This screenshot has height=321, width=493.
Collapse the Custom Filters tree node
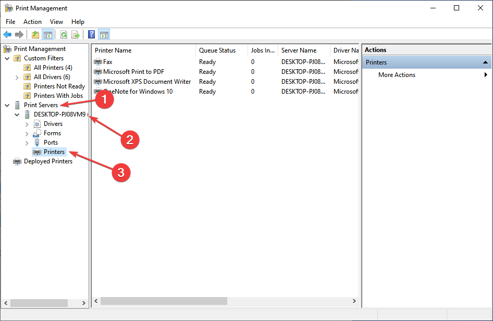(7, 58)
